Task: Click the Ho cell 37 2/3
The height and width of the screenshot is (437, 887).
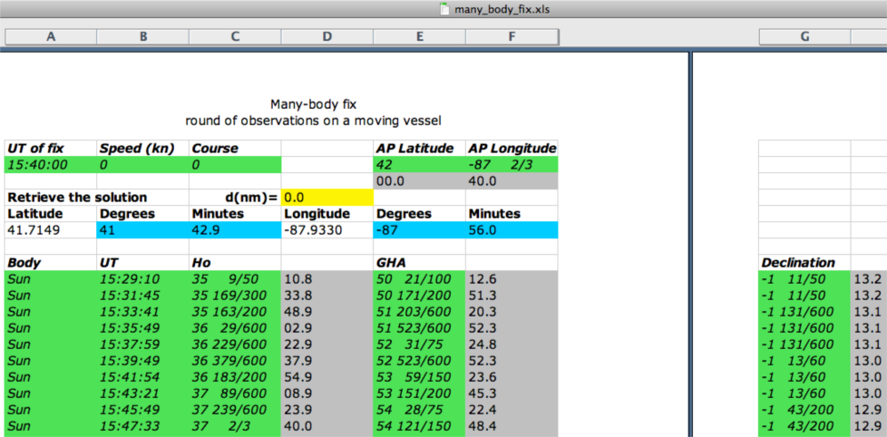Action: pos(235,426)
